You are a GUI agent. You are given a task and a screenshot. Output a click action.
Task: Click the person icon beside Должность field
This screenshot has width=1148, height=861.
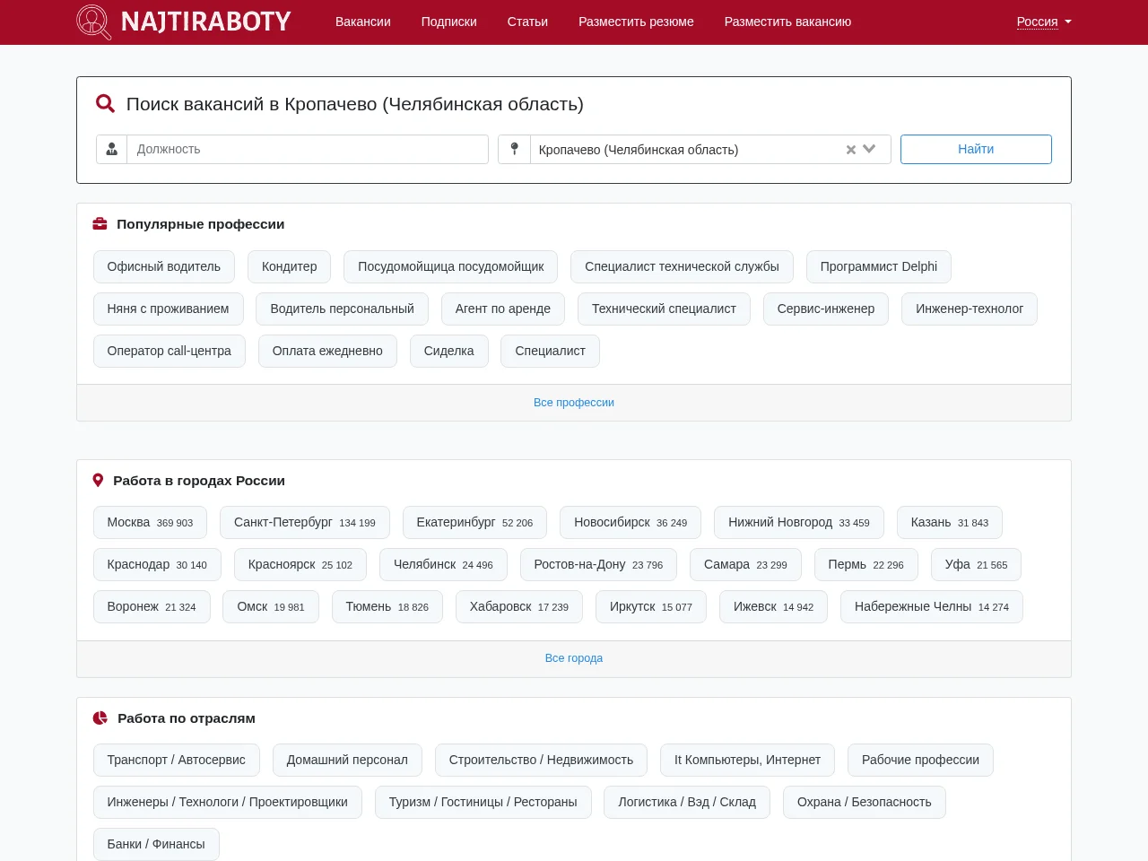[x=112, y=150]
